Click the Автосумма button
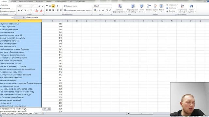 coord(172,5)
